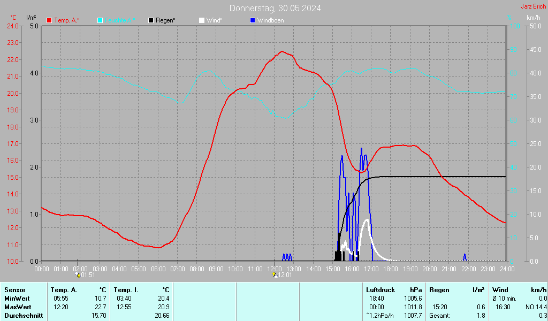This screenshot has height=321, width=548.
Task: Click the 'Durchschnitt' row header
Action: (24, 316)
